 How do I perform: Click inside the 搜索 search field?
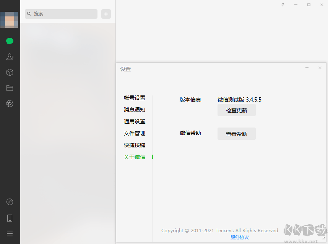pos(61,14)
